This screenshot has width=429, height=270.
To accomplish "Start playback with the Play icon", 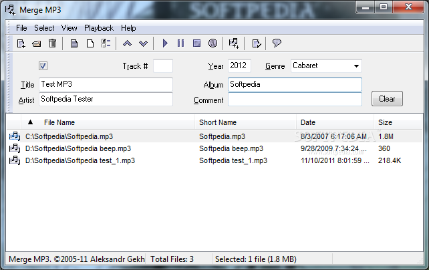I will 165,43.
